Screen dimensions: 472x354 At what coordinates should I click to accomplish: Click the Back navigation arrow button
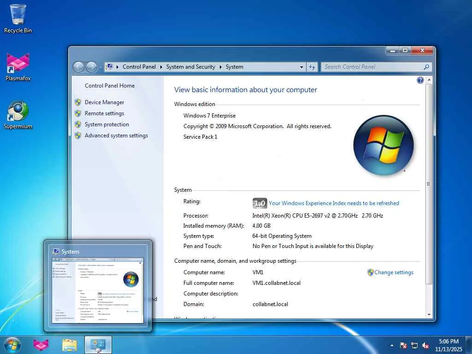[x=78, y=67]
